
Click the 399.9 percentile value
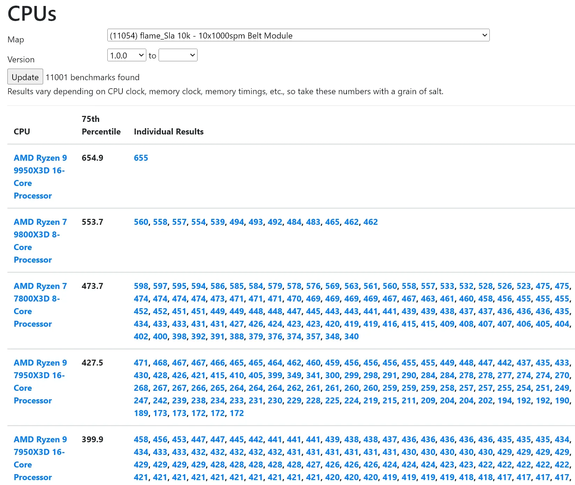click(x=92, y=439)
